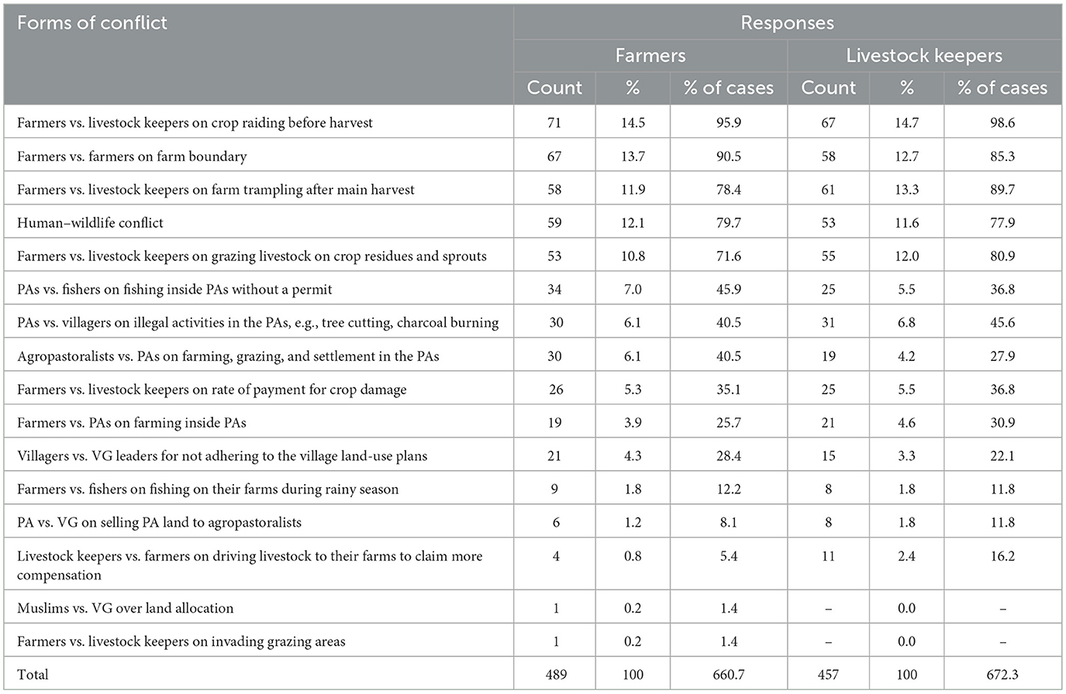The image size is (1066, 694).
Task: Select the 'Total' row label
Action: coord(33,675)
